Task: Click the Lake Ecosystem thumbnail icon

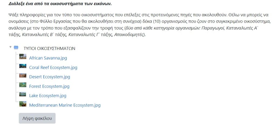Action: pos(23,95)
